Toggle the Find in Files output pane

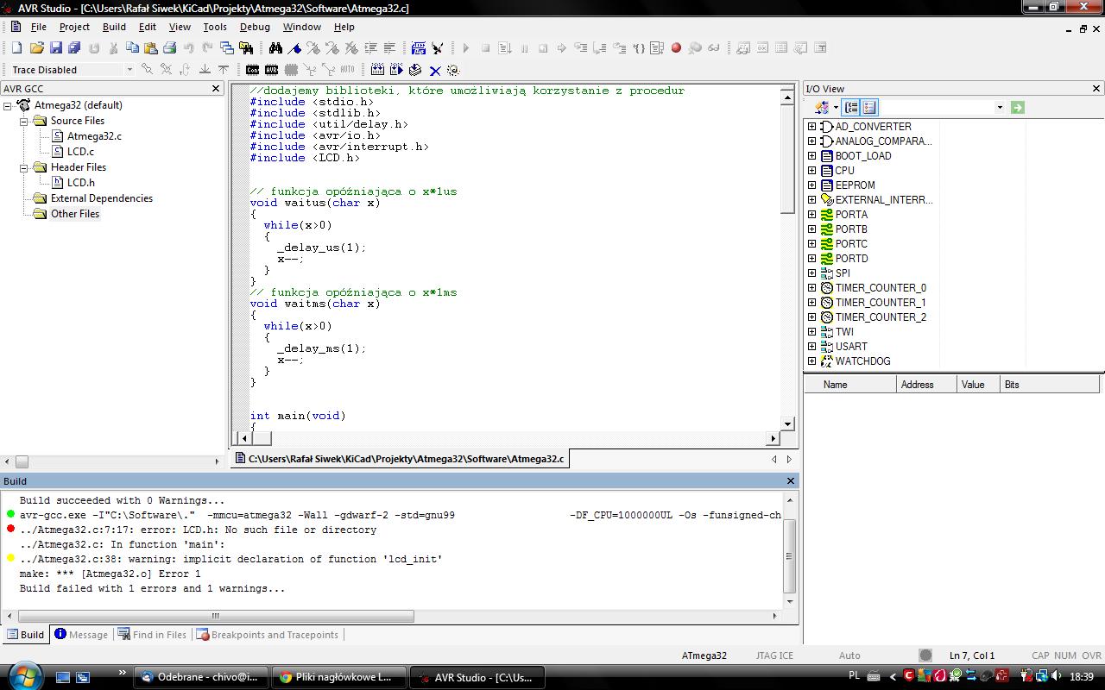click(152, 635)
